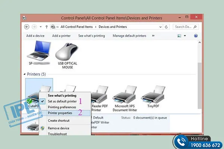Select the TinyPDF printer icon
The image size is (224, 149).
[x=153, y=95]
